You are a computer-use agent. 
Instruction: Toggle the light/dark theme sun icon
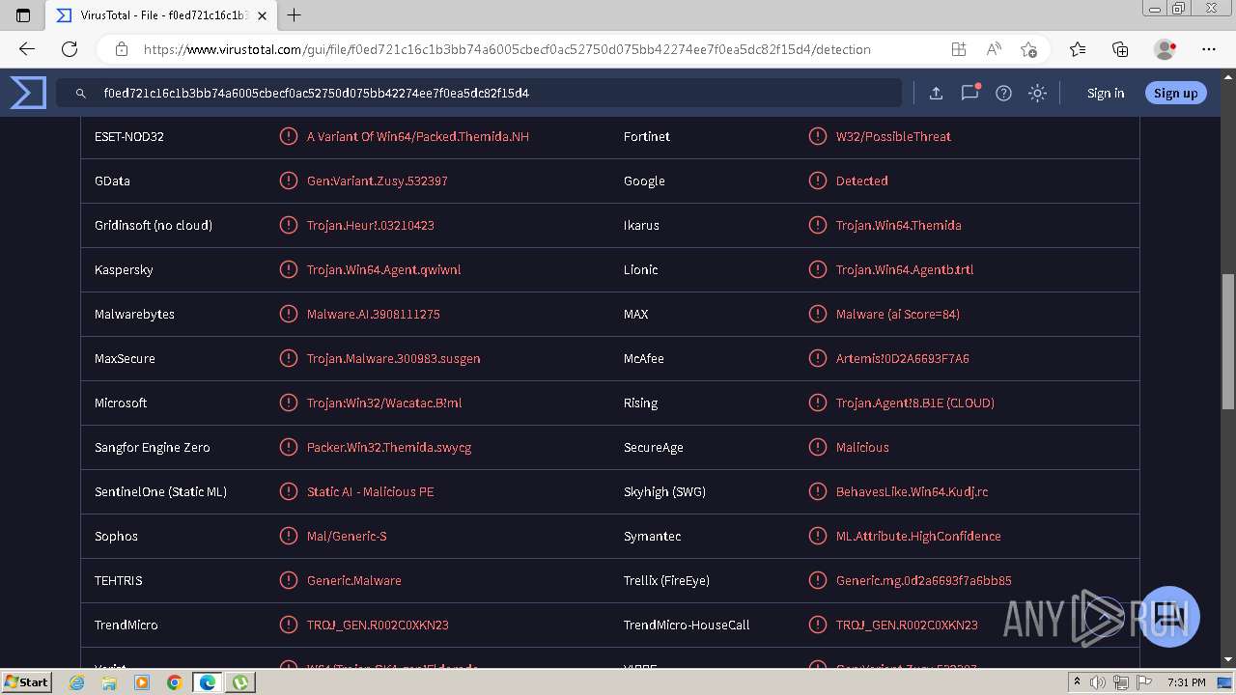click(1037, 93)
